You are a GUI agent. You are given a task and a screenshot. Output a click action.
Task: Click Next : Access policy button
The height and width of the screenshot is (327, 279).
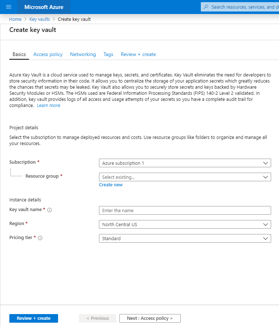pos(150,318)
